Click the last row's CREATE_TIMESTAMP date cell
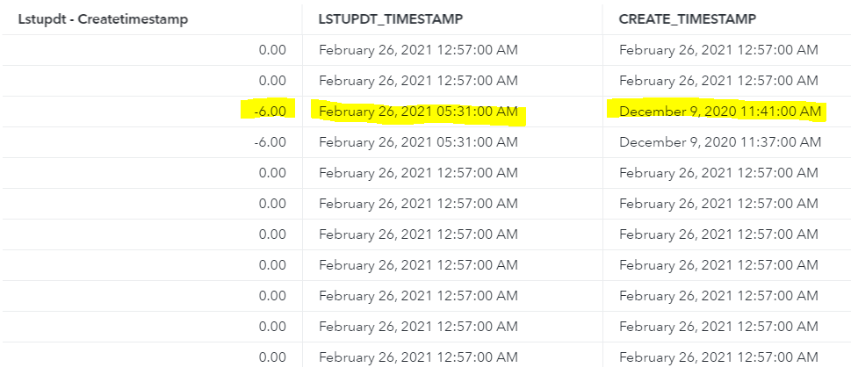This screenshot has height=382, width=851. (718, 357)
